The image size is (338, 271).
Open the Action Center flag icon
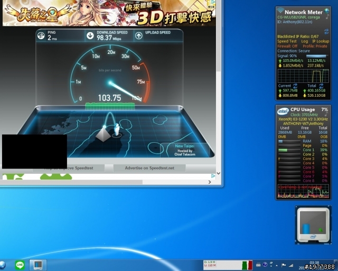(284, 265)
